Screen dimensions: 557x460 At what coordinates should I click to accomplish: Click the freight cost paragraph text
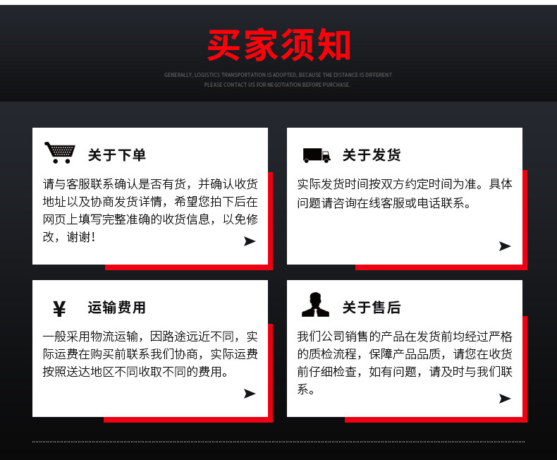tap(150, 354)
